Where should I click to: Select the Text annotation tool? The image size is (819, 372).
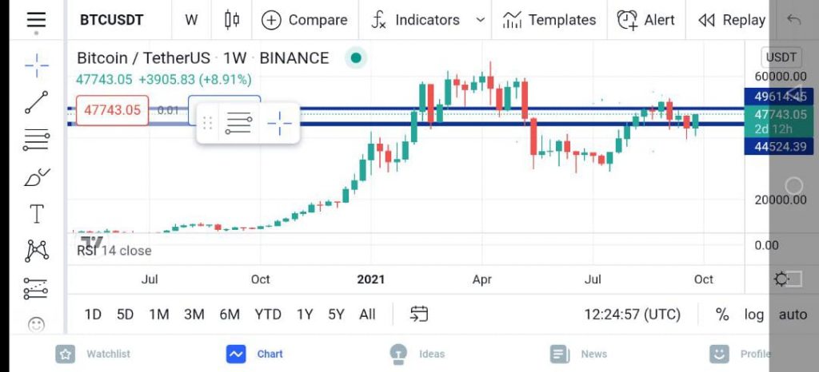point(37,214)
